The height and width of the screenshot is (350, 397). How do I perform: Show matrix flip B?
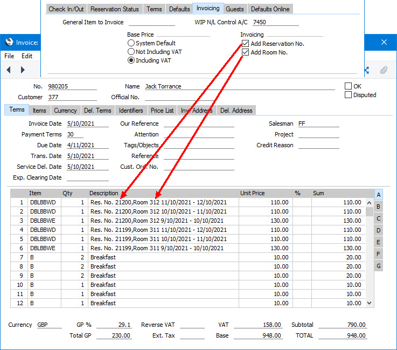click(379, 207)
